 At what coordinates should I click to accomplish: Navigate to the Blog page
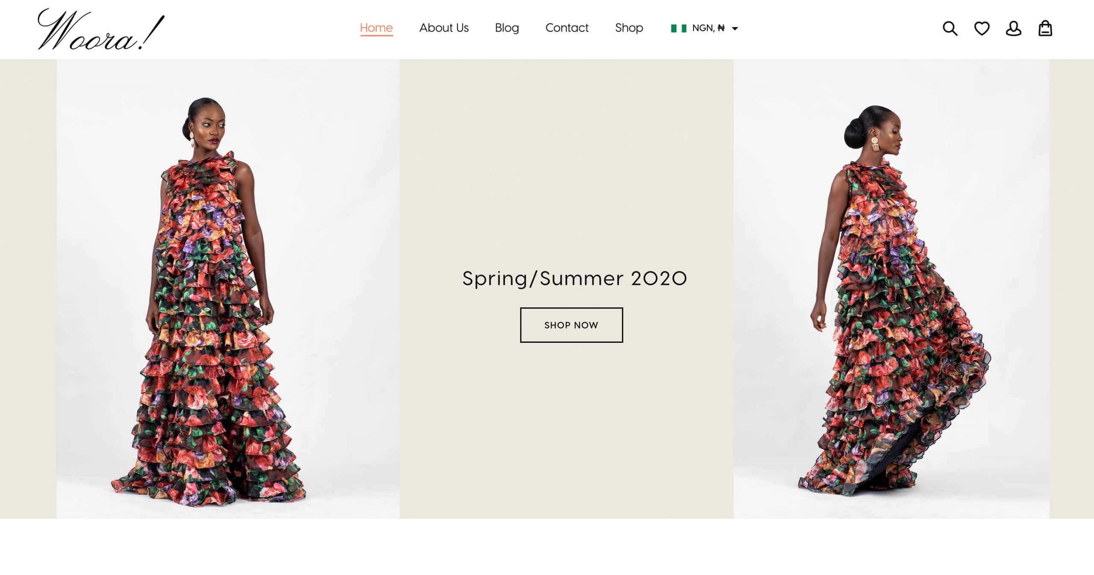coord(507,28)
